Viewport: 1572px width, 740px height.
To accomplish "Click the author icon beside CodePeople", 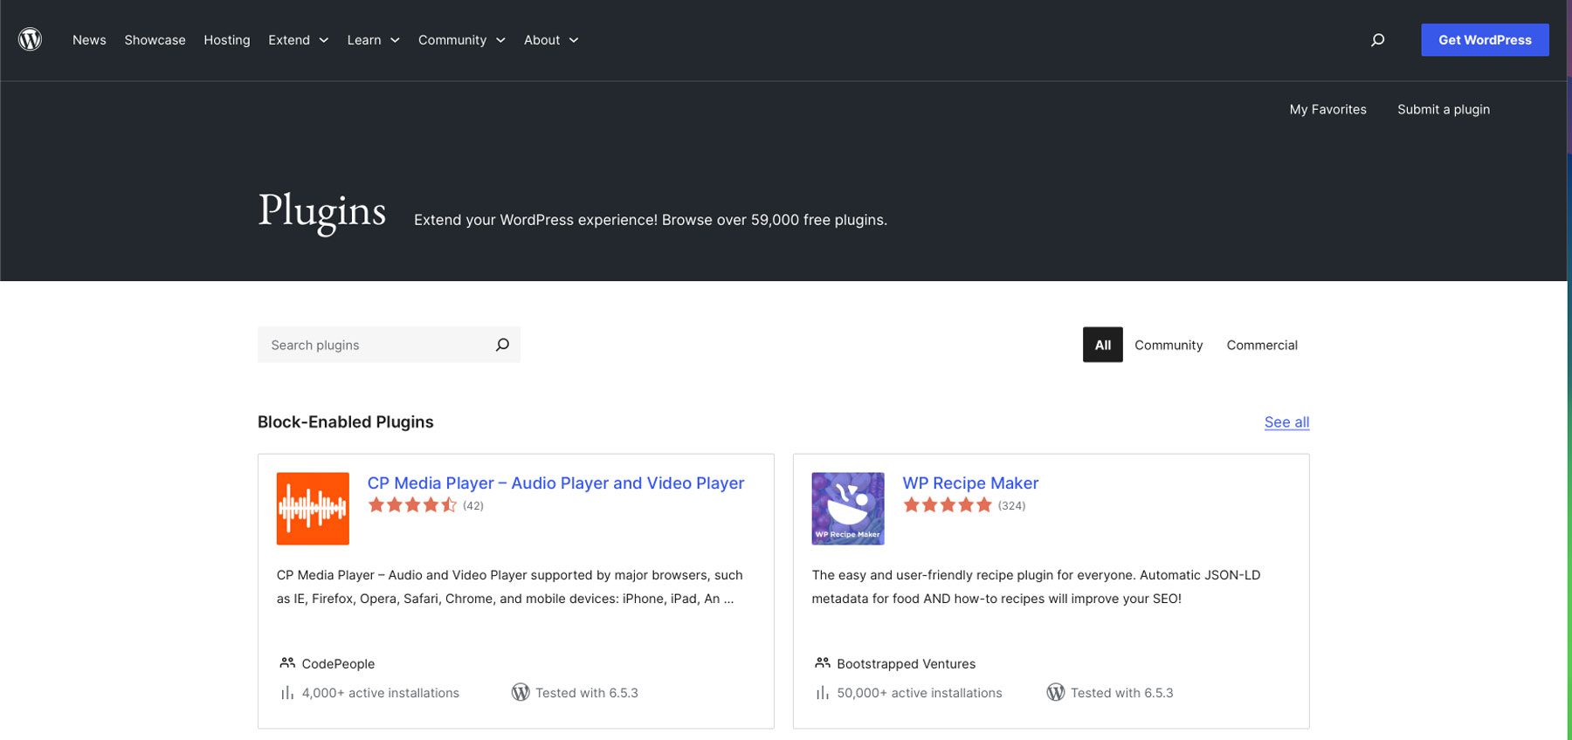I will 287,663.
